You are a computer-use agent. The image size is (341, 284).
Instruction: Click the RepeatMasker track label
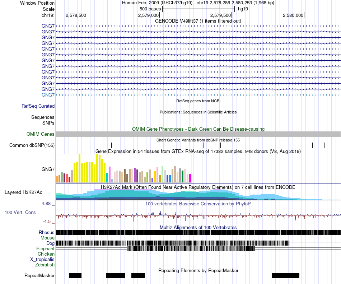pyautogui.click(x=39, y=275)
